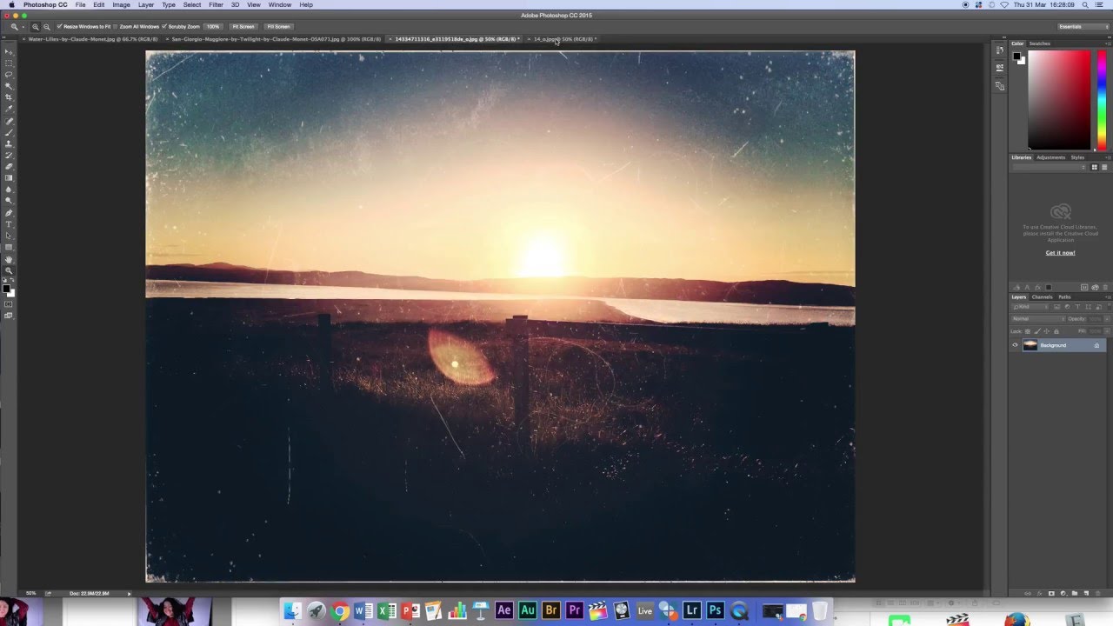Switch Libraries panel to grid view

pyautogui.click(x=1095, y=167)
